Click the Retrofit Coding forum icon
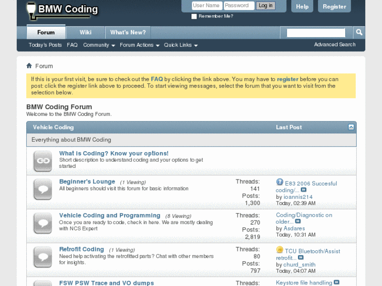Screen dimensions: 382x286 point(43,257)
